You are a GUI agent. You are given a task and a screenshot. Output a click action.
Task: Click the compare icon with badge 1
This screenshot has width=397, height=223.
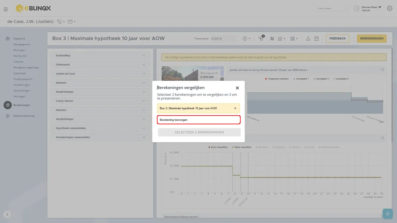[261, 38]
